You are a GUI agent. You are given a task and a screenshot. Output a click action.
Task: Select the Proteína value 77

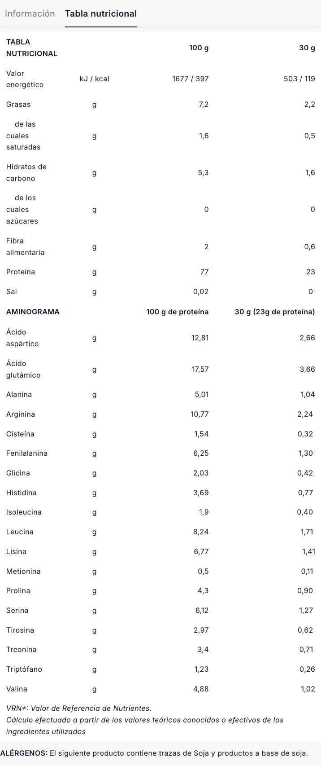tap(204, 272)
